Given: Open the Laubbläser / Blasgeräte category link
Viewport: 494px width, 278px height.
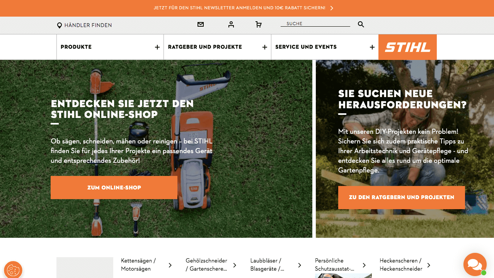Looking at the screenshot, I should (267, 265).
